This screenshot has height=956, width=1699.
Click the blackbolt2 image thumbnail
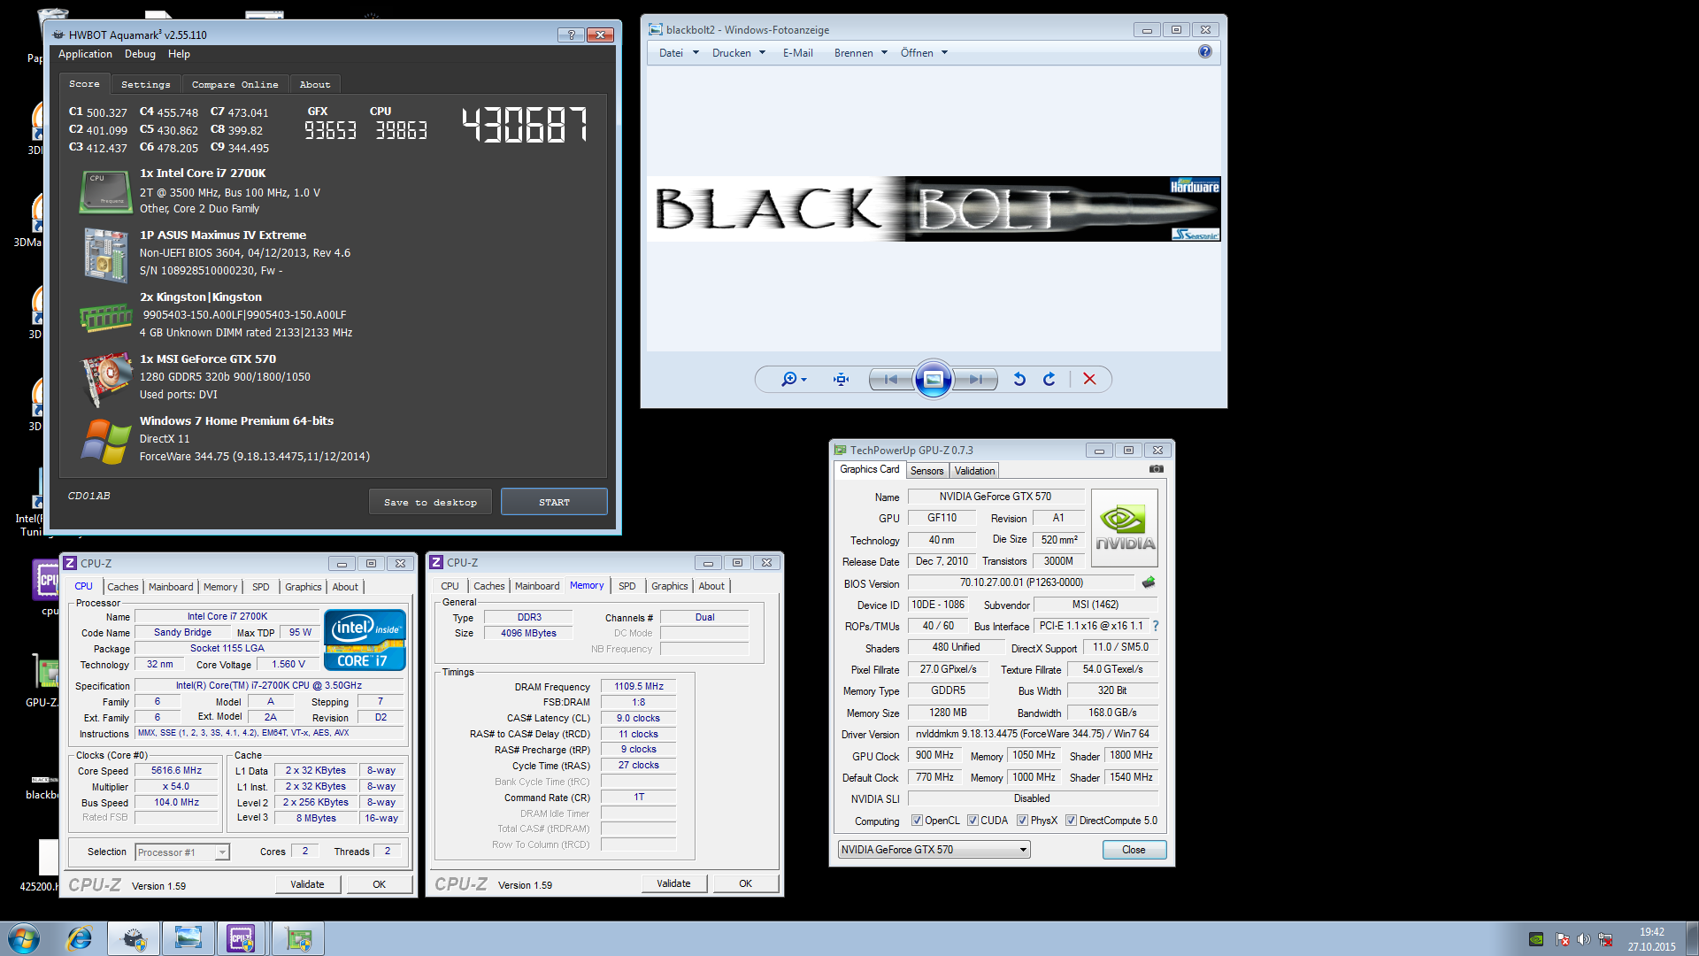934,209
